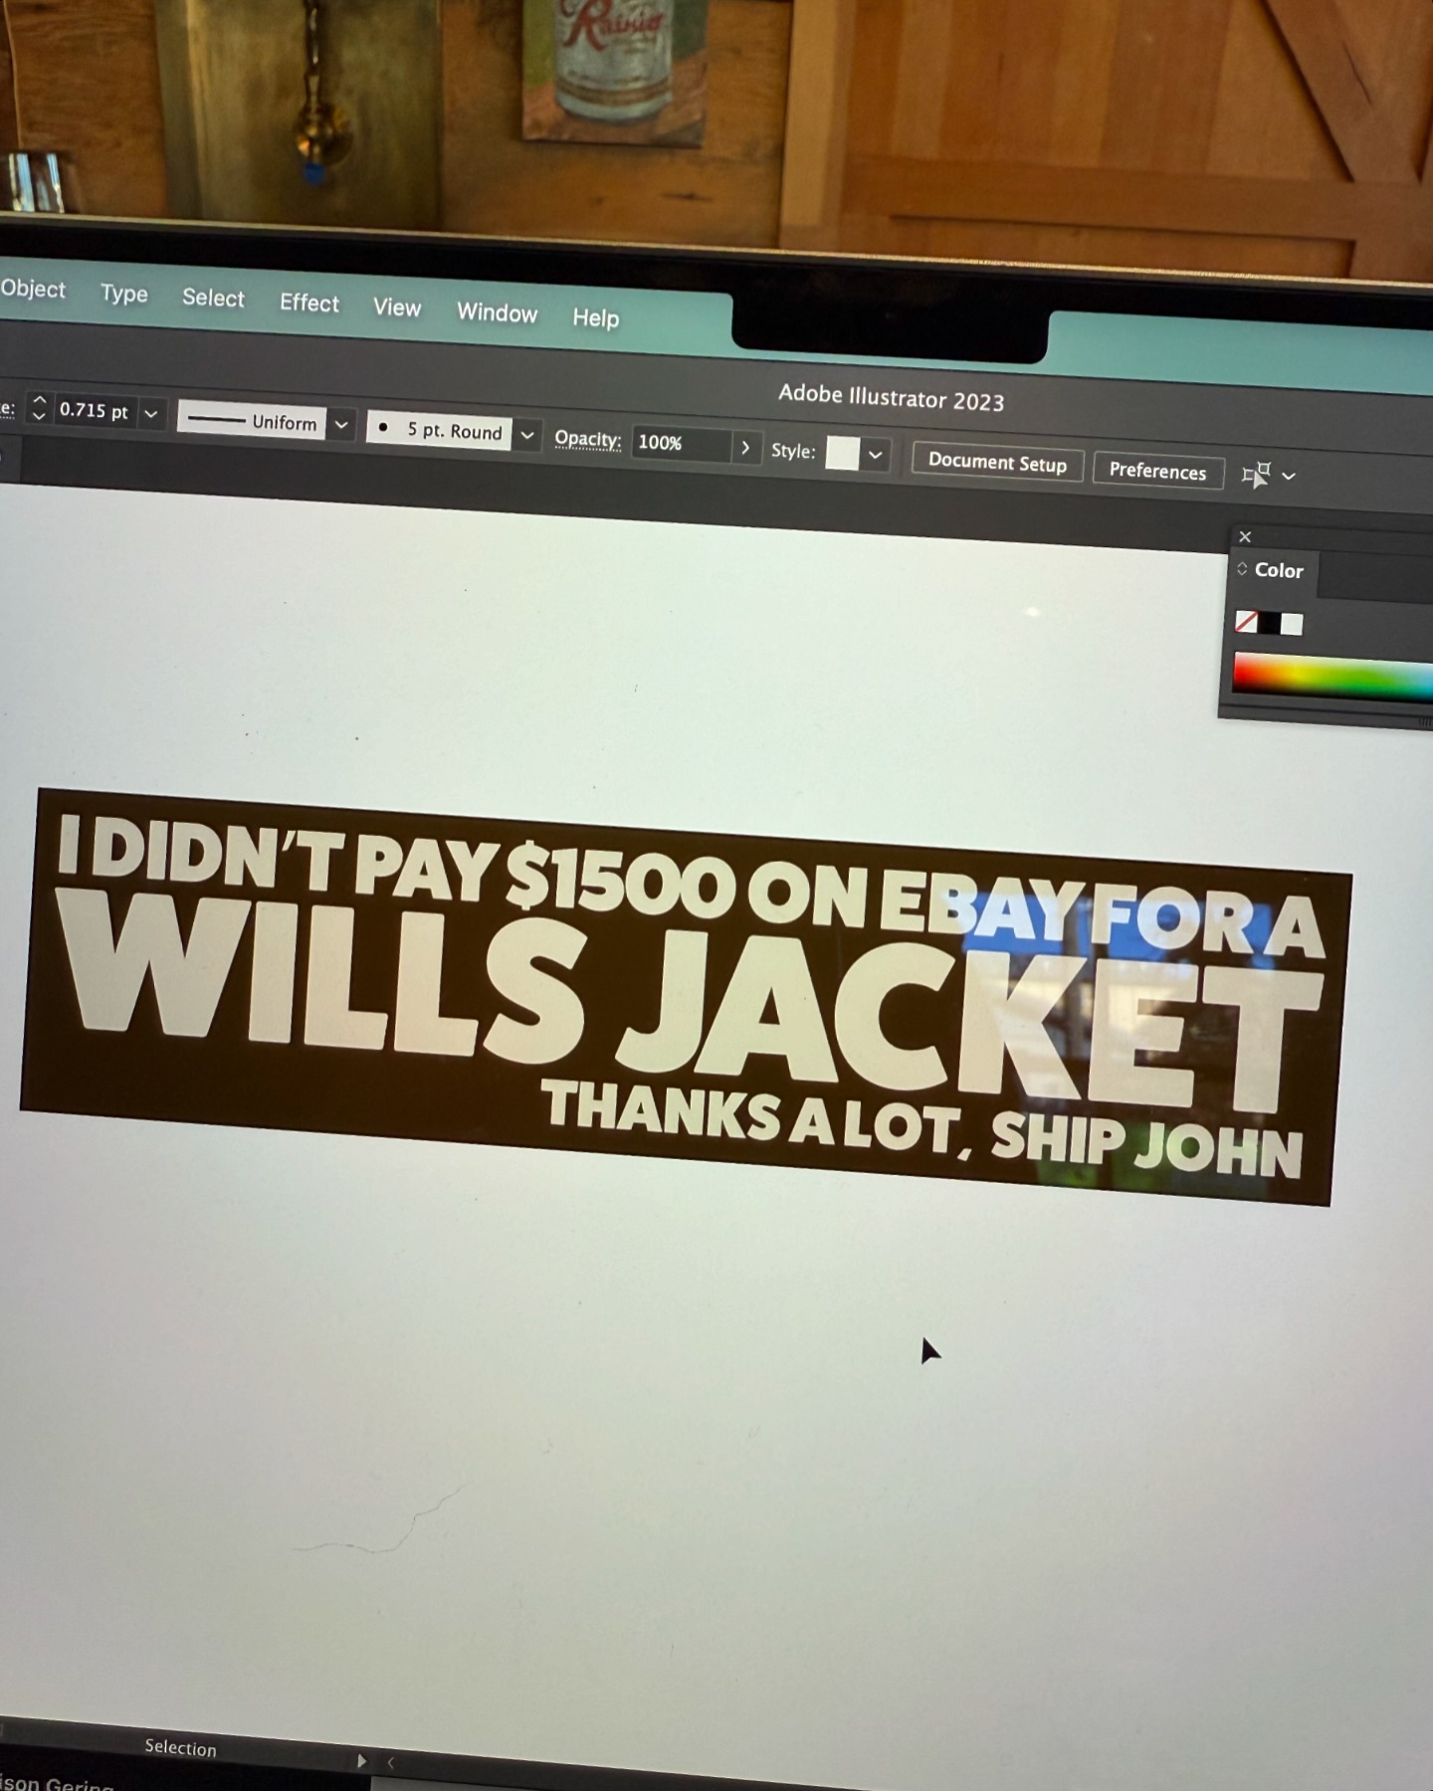Open the Preferences button

click(x=1157, y=471)
